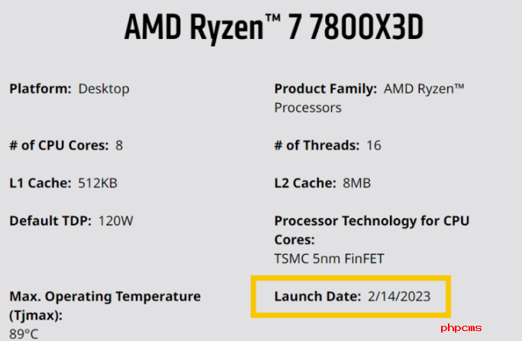The height and width of the screenshot is (341, 522).
Task: Select the L2 Cache label
Action: point(305,183)
